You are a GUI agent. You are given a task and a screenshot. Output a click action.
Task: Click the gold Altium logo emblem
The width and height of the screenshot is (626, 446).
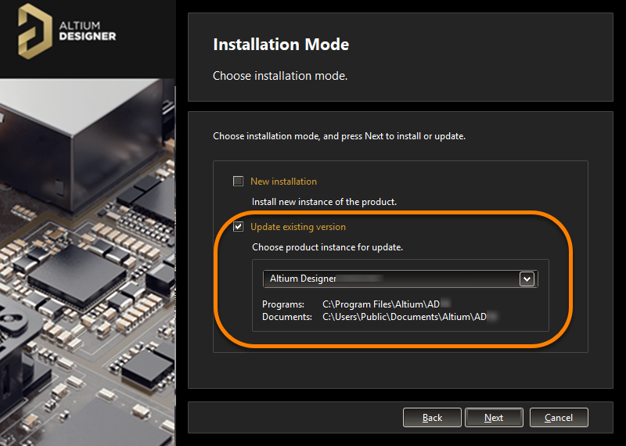[35, 31]
